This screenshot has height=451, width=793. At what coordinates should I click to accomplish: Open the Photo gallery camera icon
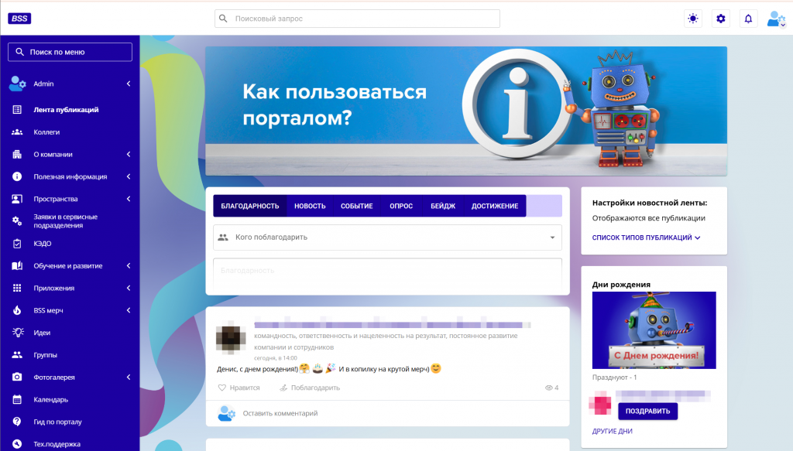17,378
